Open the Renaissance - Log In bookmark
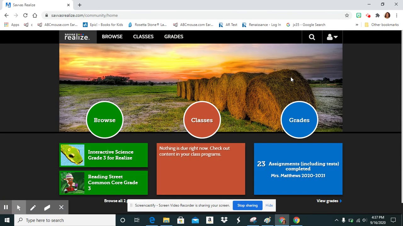The width and height of the screenshot is (403, 226). click(x=261, y=25)
